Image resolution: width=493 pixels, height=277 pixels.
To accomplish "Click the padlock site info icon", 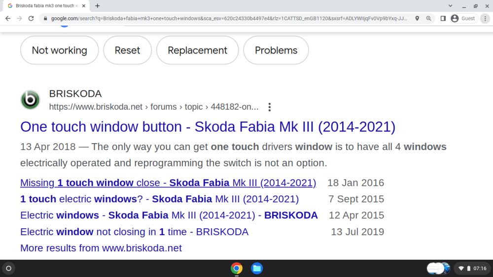I will click(x=45, y=19).
